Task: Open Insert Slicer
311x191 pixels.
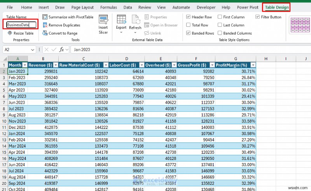Action: click(x=103, y=24)
